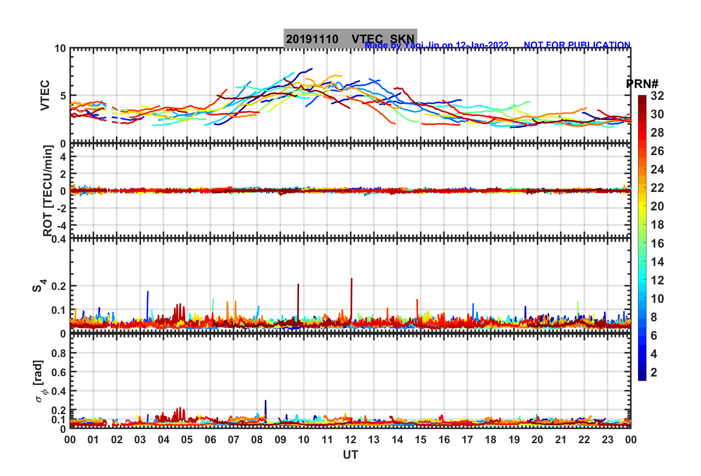Click colorbar tick label 10
This screenshot has width=701, height=476.
657,299
